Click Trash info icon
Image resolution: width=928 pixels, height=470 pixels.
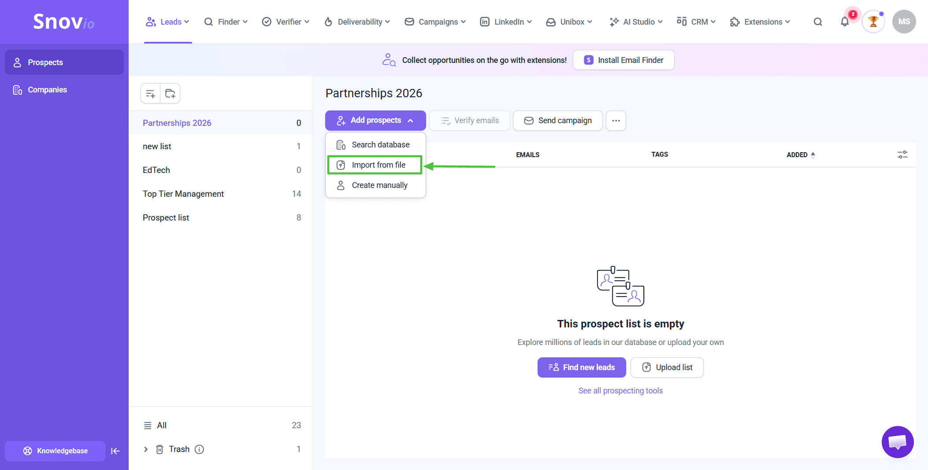(199, 449)
